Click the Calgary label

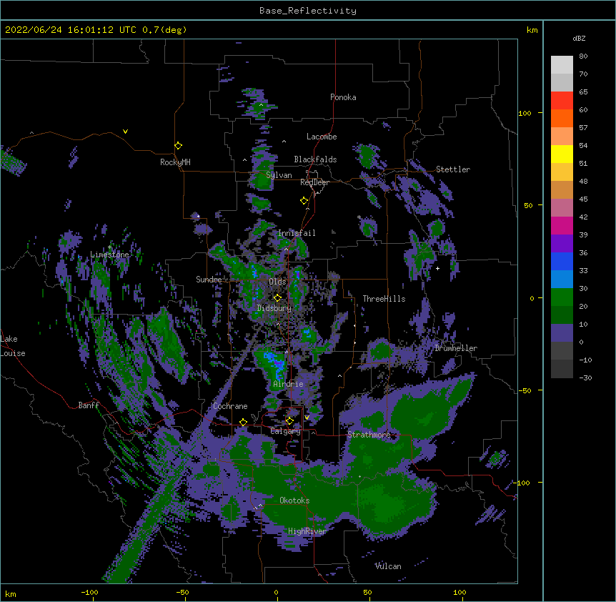point(285,431)
